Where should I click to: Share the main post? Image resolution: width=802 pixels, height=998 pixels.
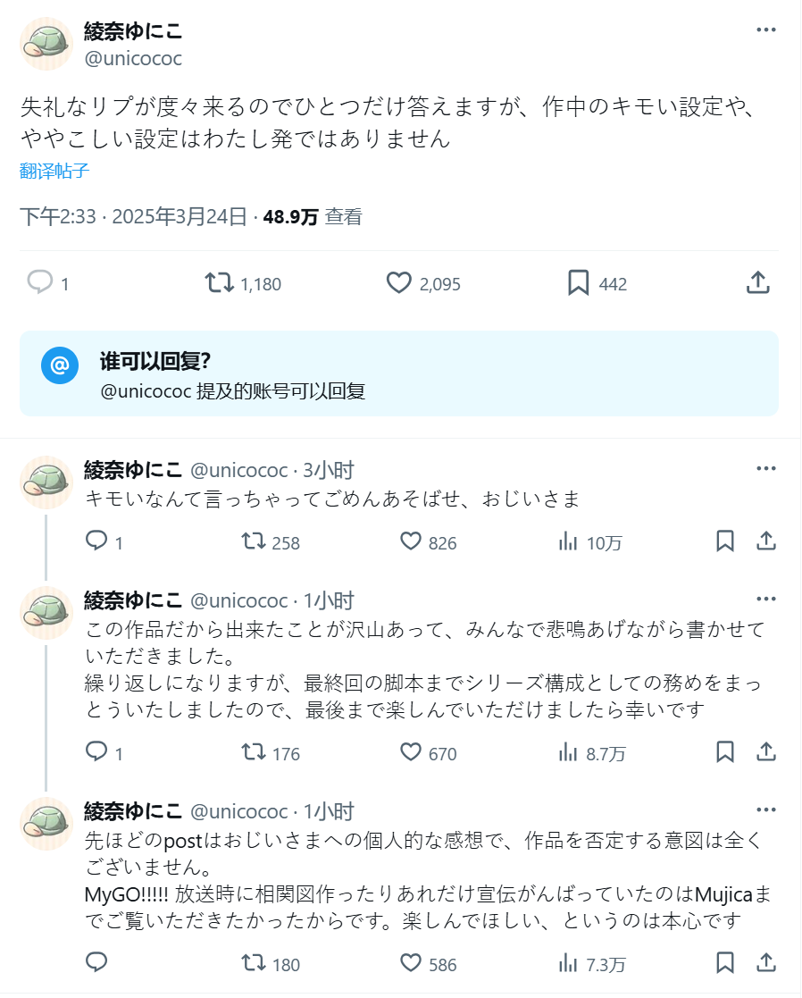tap(757, 283)
